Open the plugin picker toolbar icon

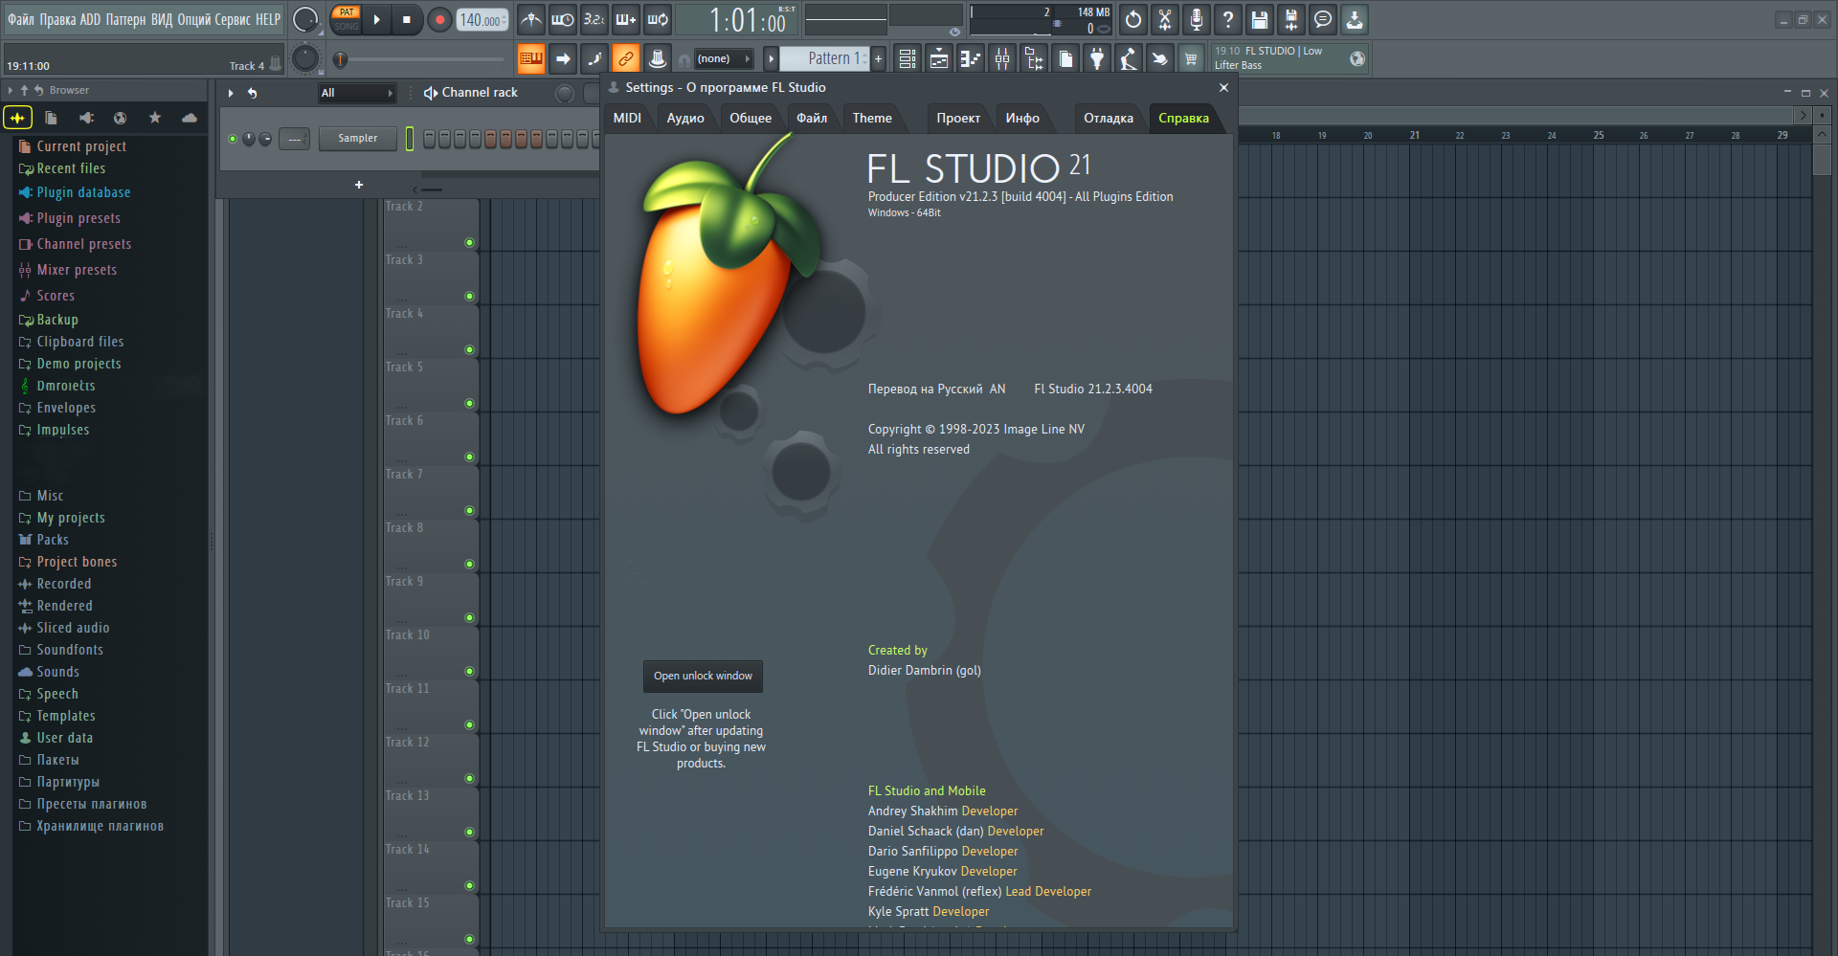(1097, 58)
